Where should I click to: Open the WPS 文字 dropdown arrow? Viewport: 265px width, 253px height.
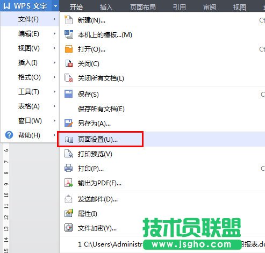pos(55,6)
